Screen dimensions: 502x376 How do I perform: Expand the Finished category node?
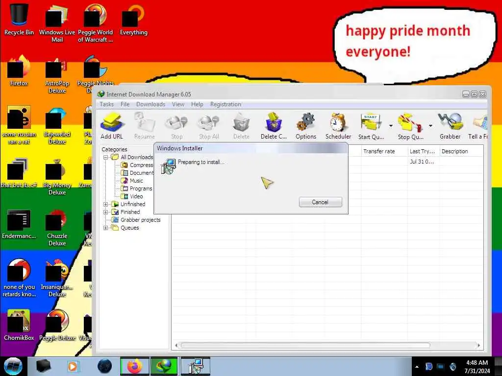point(106,212)
